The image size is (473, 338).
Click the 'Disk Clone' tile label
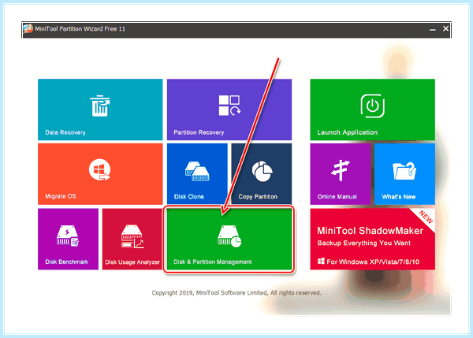tap(189, 197)
